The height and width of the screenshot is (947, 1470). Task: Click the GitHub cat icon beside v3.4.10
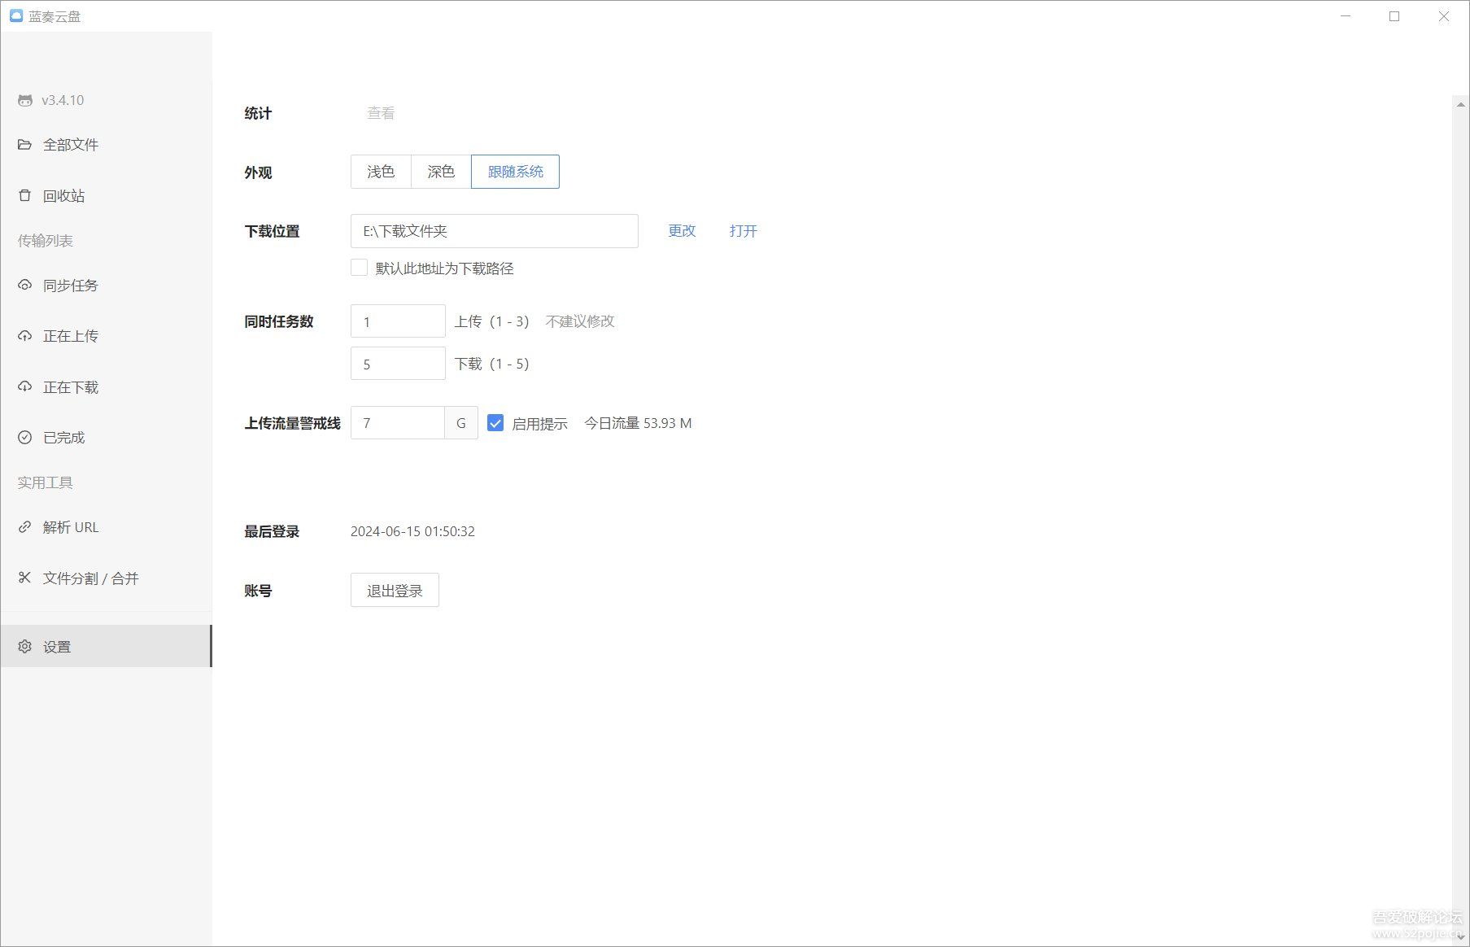pyautogui.click(x=25, y=100)
